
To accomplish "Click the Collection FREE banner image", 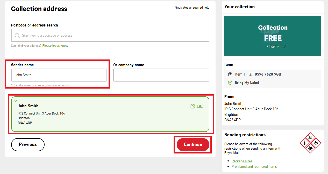I will pyautogui.click(x=273, y=36).
